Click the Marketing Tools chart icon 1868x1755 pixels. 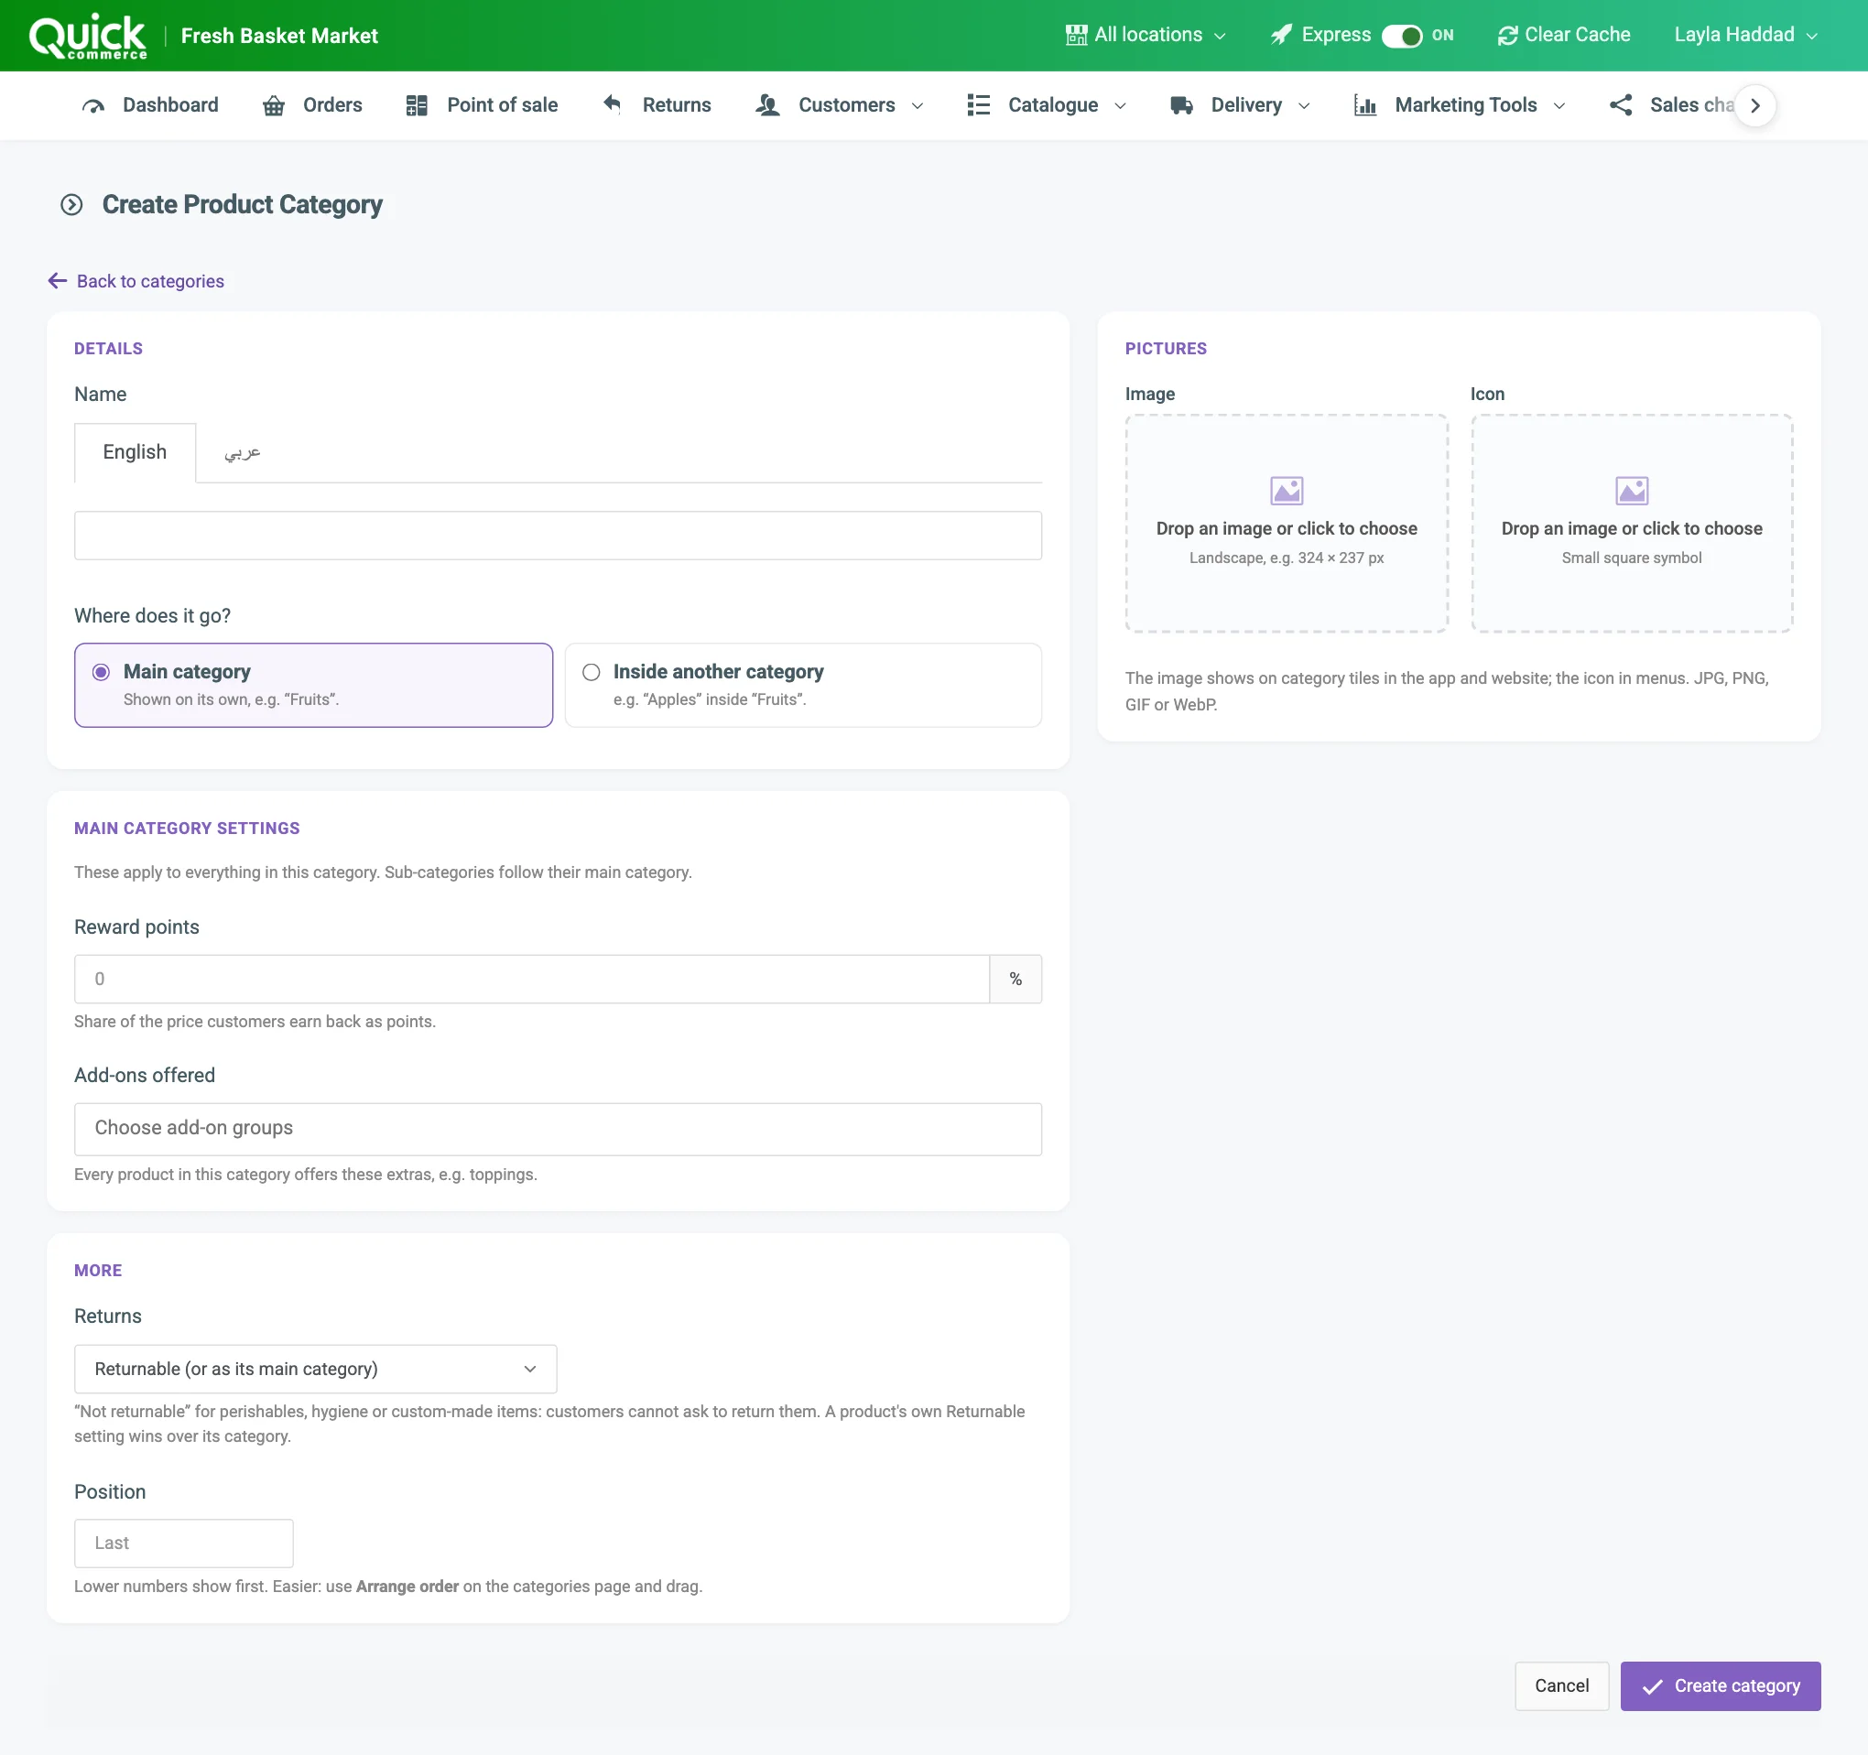1365,105
